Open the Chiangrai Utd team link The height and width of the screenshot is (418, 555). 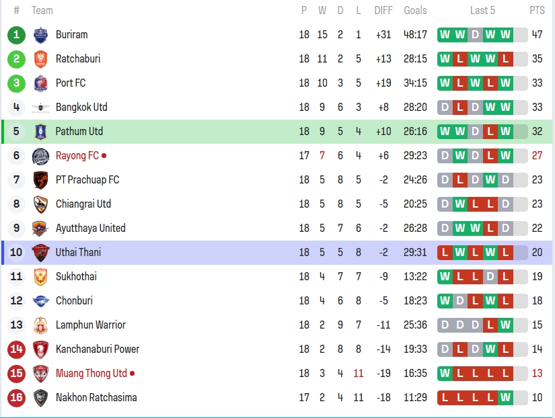pyautogui.click(x=83, y=204)
